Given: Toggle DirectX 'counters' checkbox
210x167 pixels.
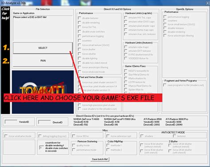Looking at the screenshot, I should click(x=79, y=40).
